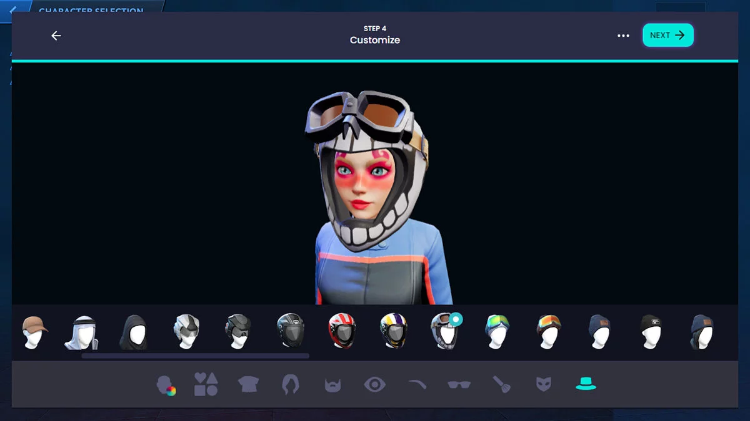This screenshot has height=421, width=750.
Task: Pick the green ski goggles thumbnail
Action: (497, 331)
